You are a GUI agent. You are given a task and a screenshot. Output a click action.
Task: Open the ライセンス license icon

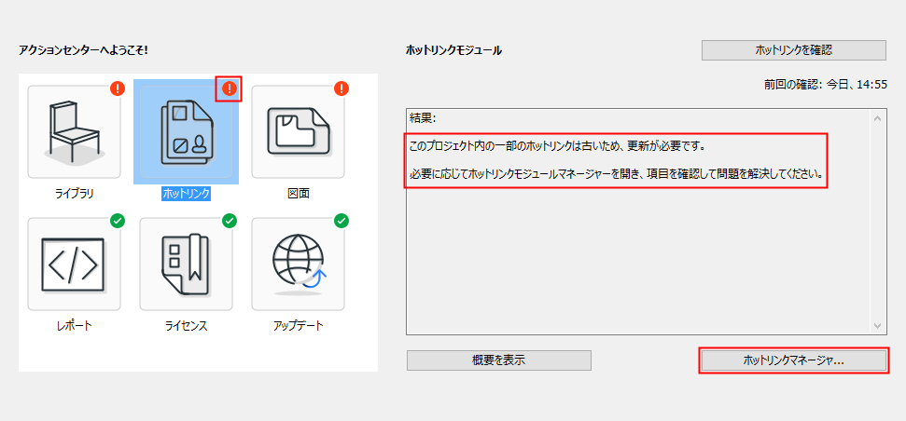click(186, 265)
